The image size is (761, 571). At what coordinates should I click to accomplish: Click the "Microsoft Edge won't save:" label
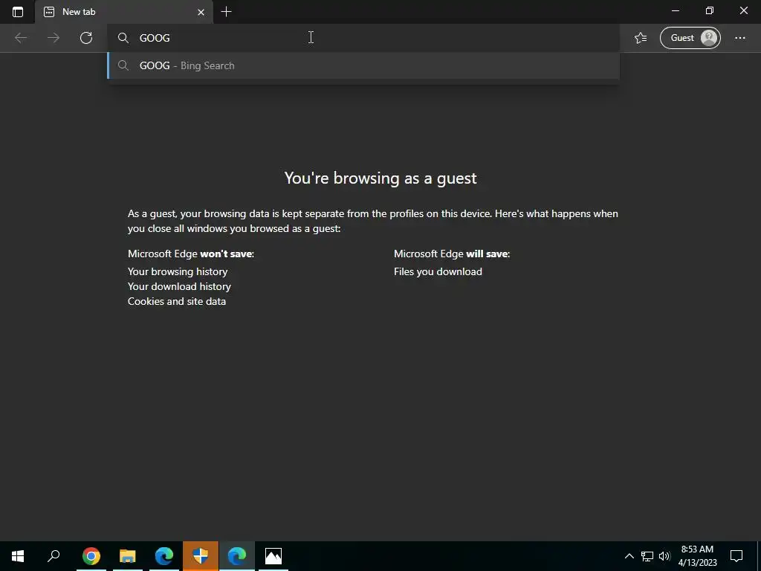(191, 254)
